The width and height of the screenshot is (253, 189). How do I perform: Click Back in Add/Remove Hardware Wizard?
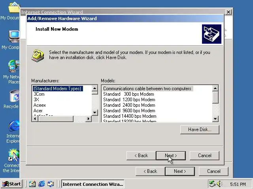pyautogui.click(x=141, y=156)
